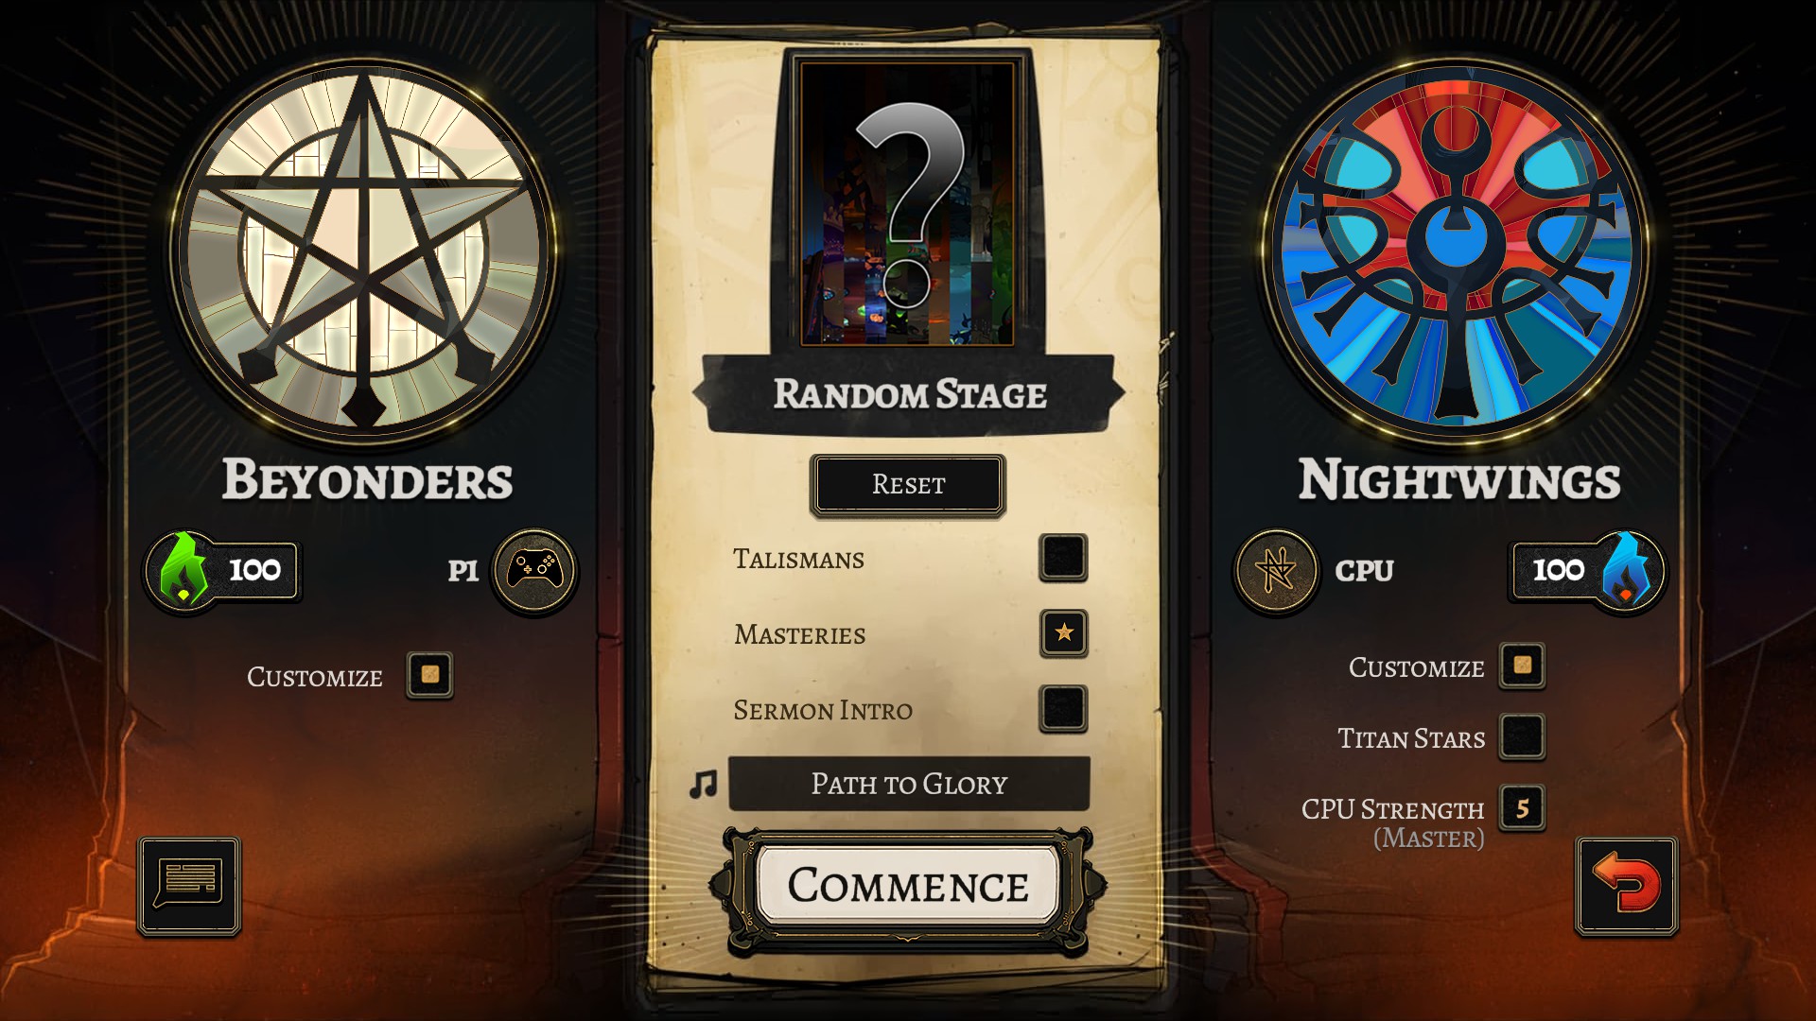Image resolution: width=1816 pixels, height=1021 pixels.
Task: Open the chat log icon
Action: 189,886
